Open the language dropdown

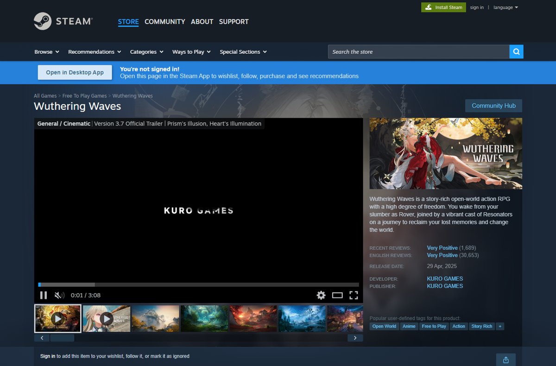click(505, 7)
